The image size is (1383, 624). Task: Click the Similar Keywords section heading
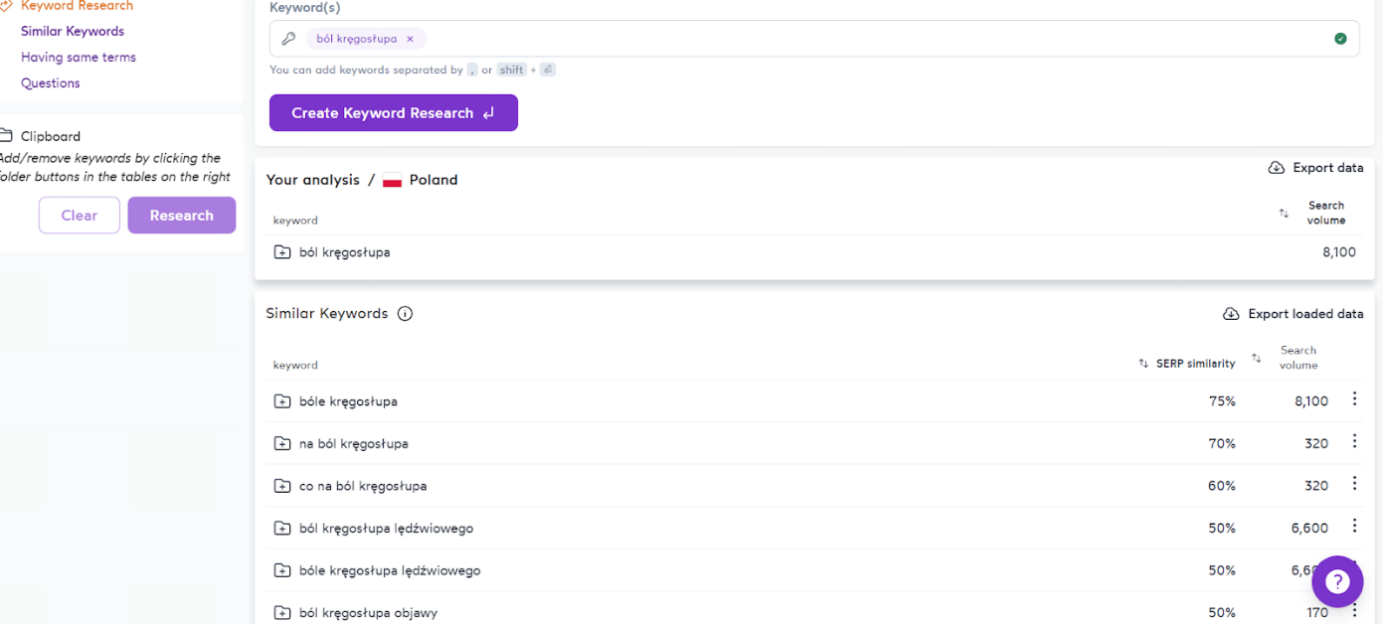327,314
